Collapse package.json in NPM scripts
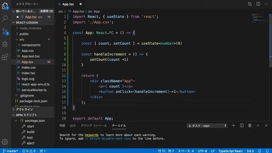Screen dimensions: 272x153 tap(16, 121)
